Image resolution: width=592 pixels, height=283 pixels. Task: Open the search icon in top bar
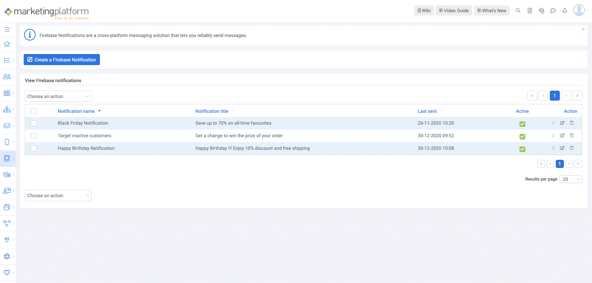(518, 11)
